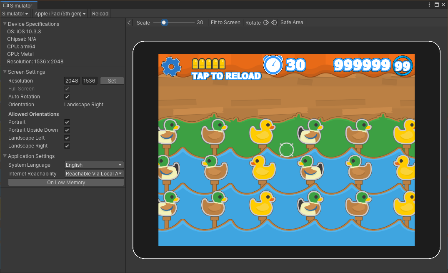Open the Internet Reachability dropdown
Viewport: 448px width, 273px height.
click(94, 173)
